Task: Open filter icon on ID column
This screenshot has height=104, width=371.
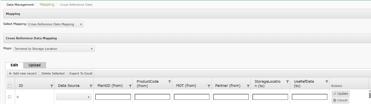Action: pyautogui.click(x=51, y=86)
